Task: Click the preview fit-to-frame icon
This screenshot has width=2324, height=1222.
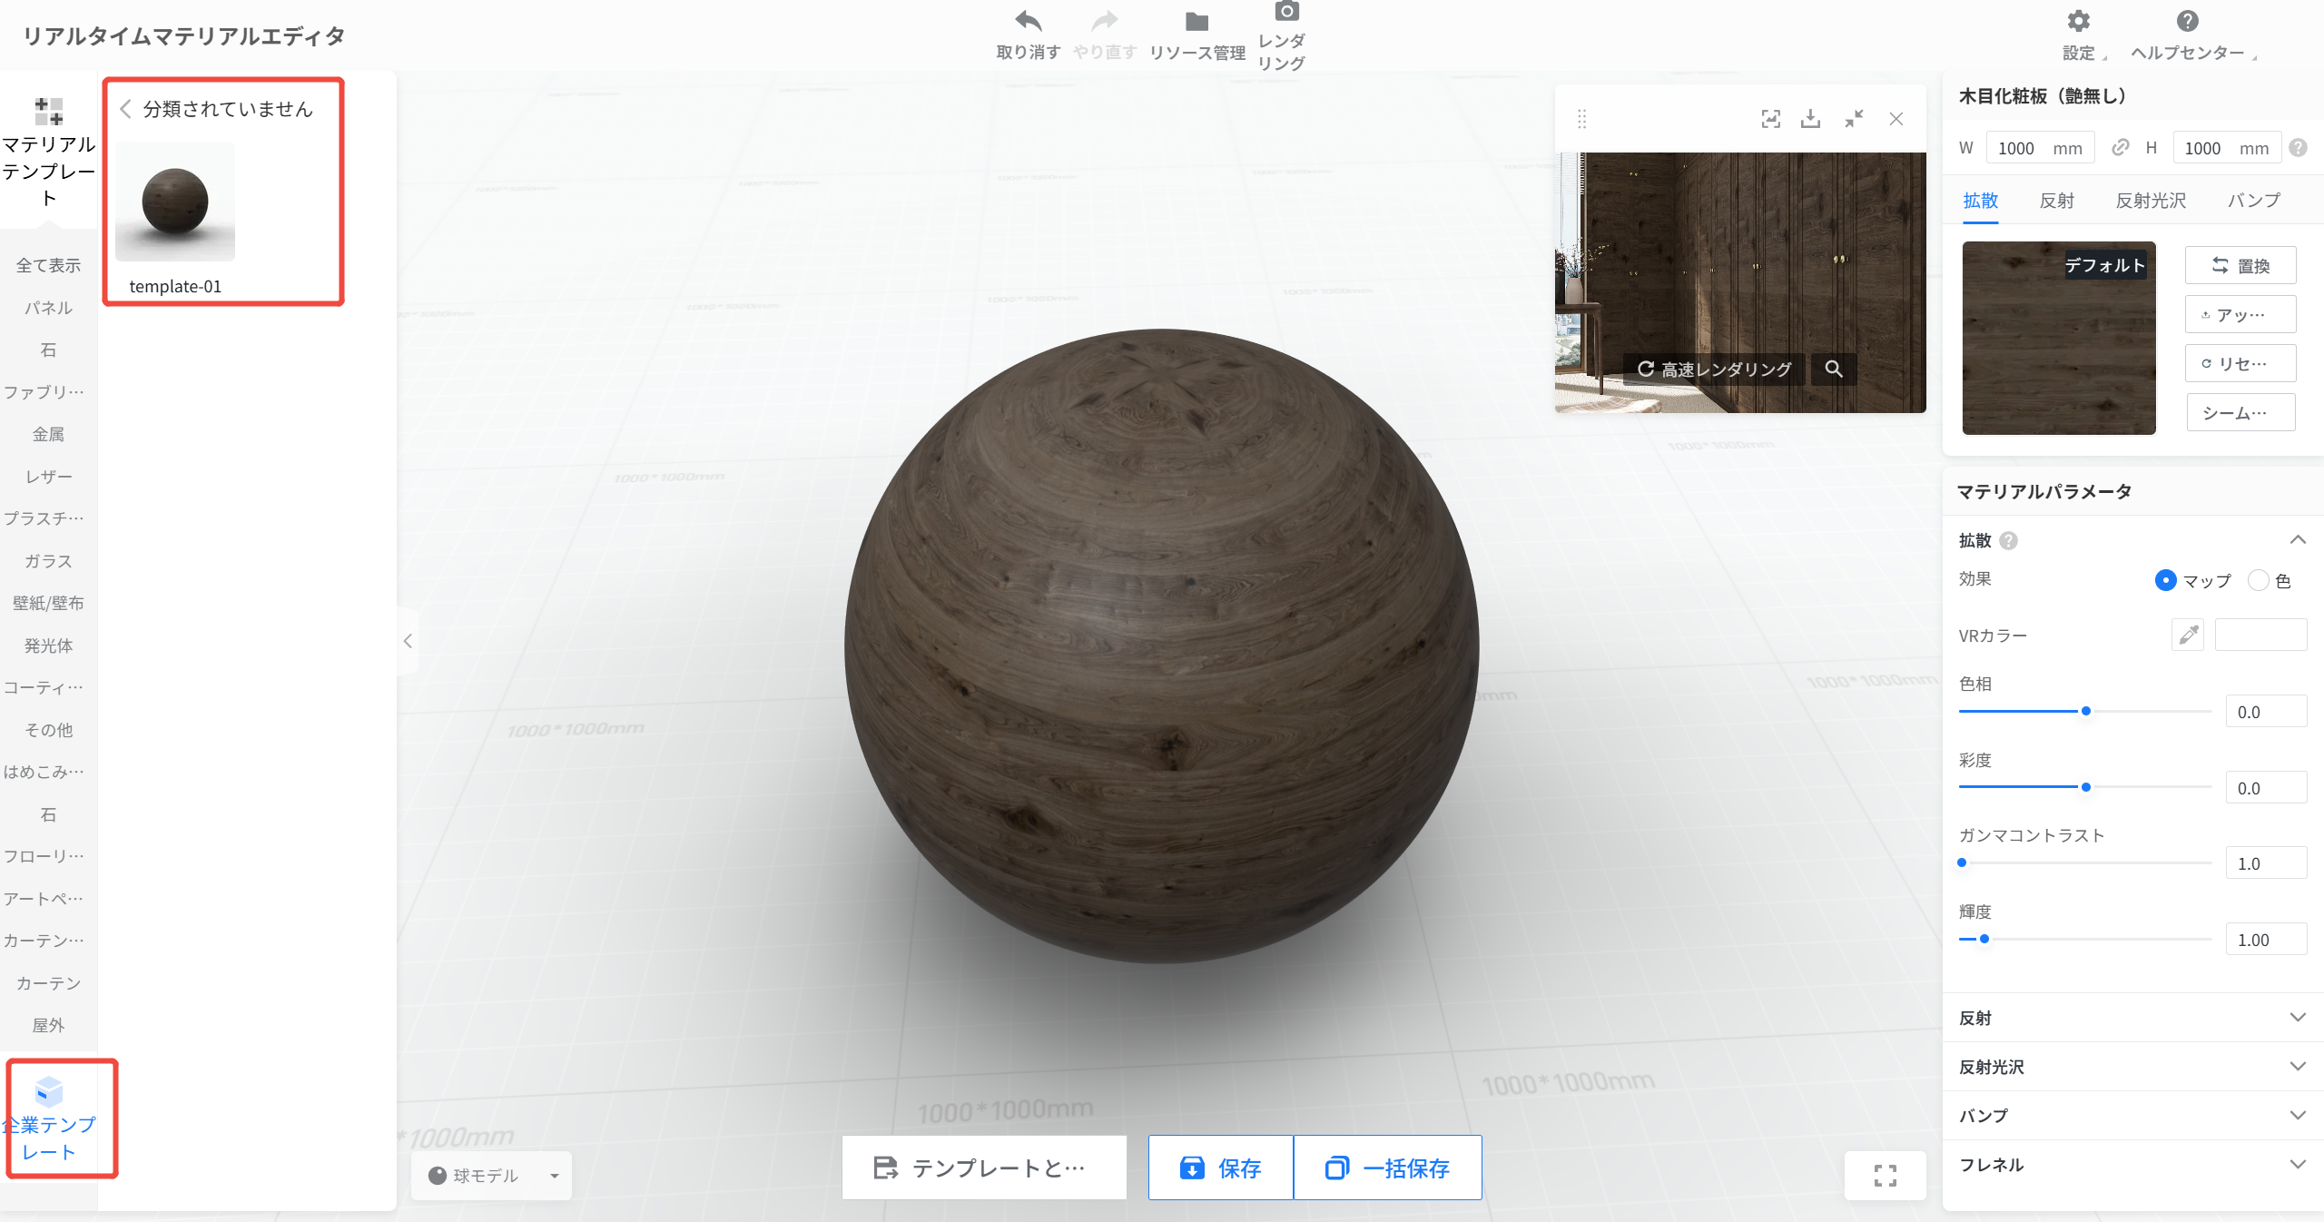Action: coord(1770,119)
